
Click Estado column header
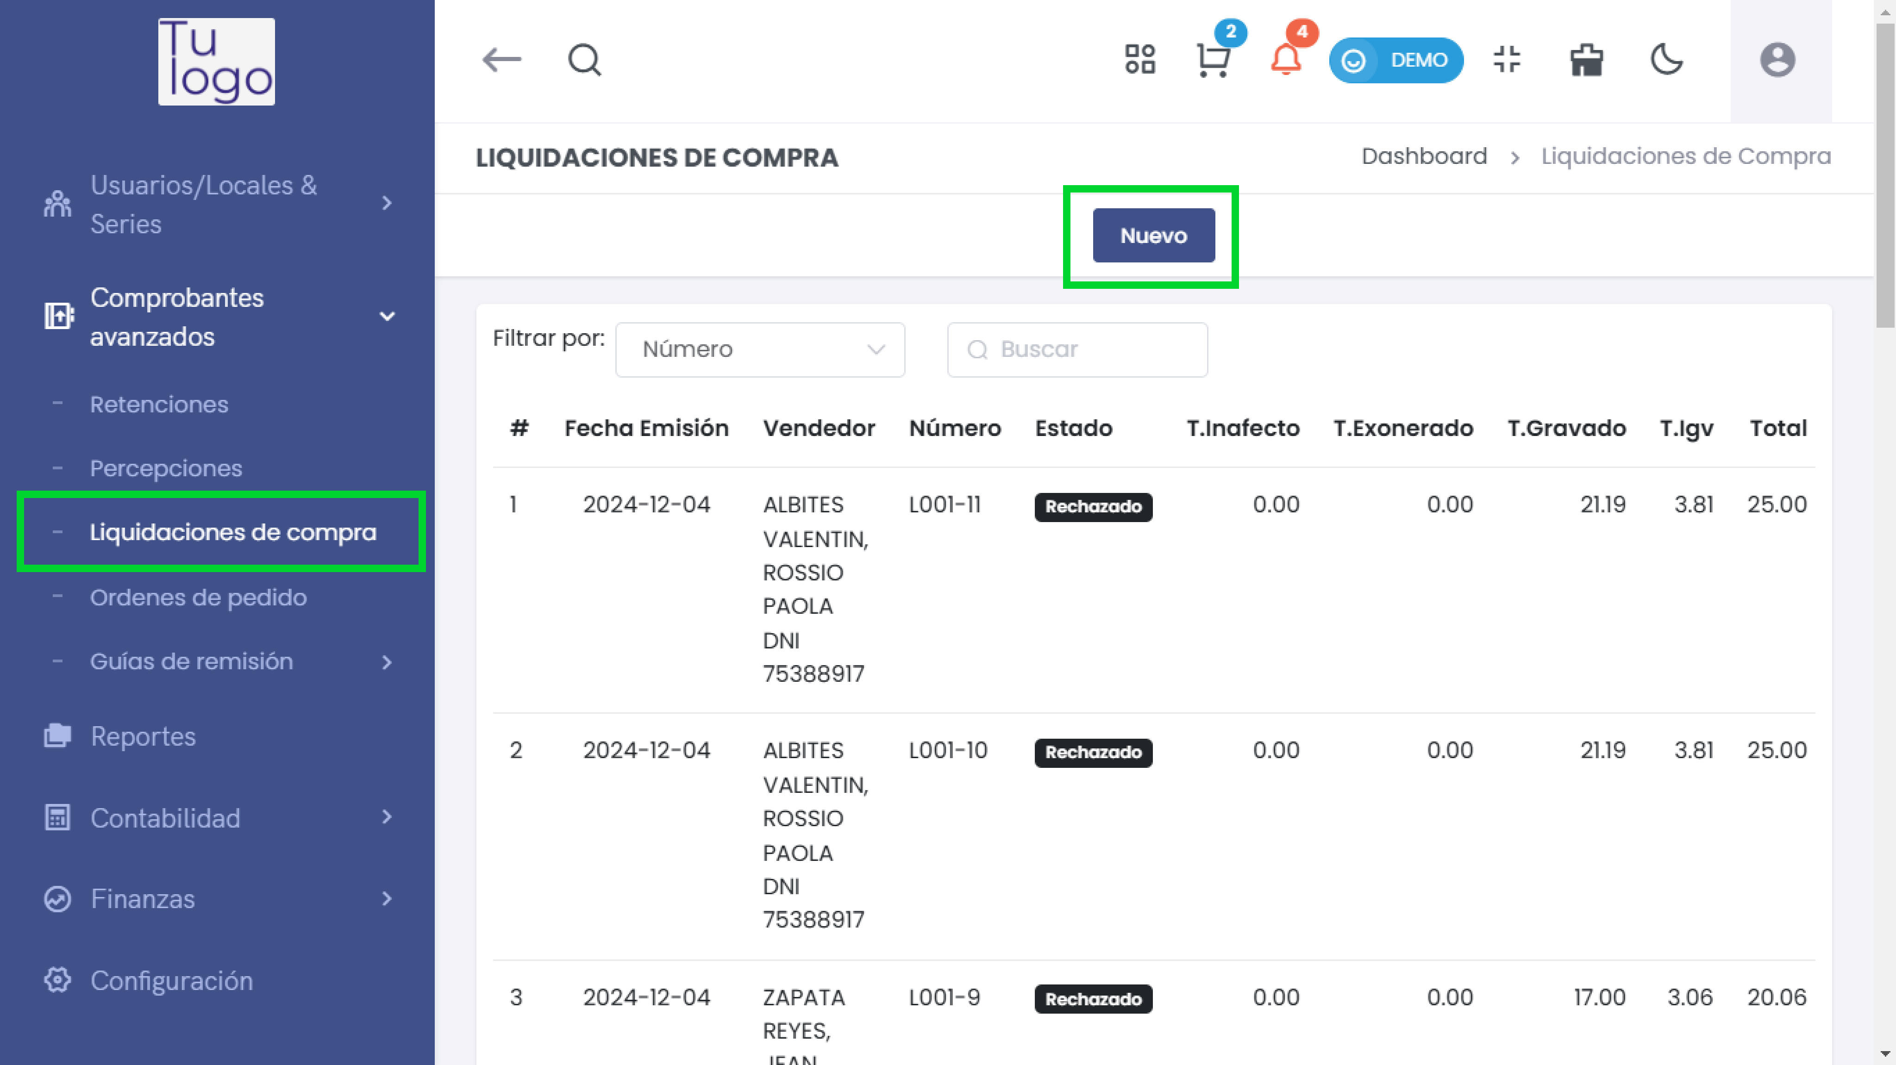1073,428
